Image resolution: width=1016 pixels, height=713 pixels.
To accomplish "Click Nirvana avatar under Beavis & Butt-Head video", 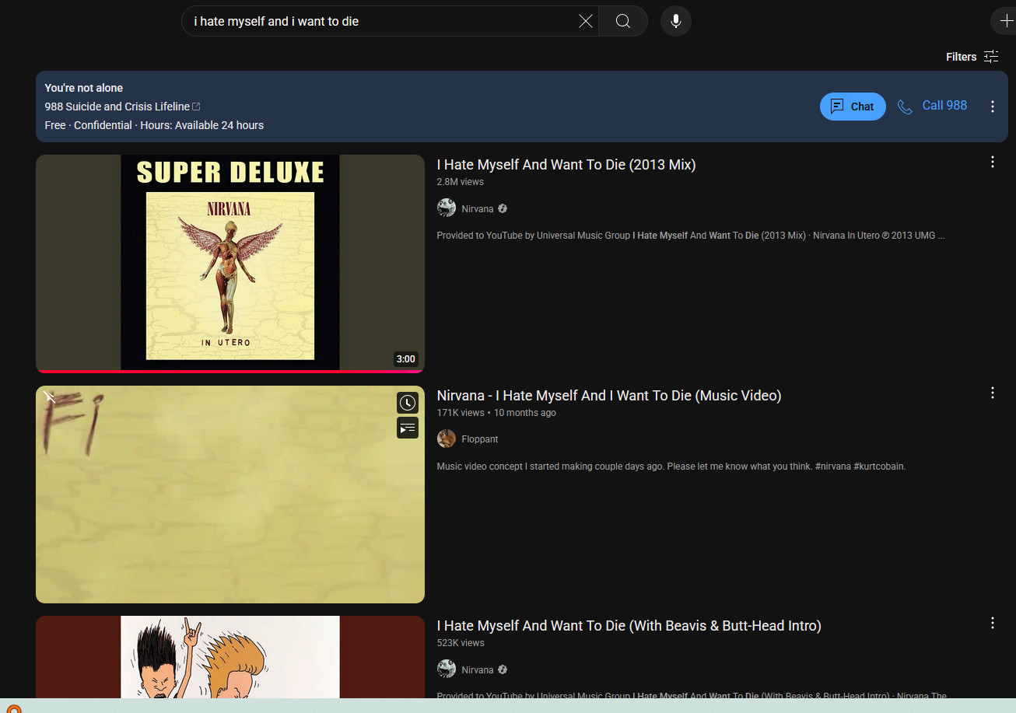I will coord(447,669).
